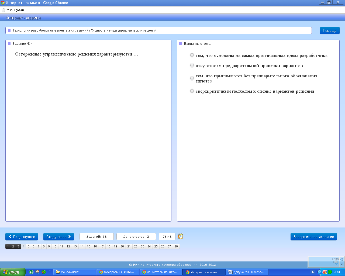Viewport: 345px width, 276px height.
Task: Jump to question 20 in navigator
Action: [122, 246]
